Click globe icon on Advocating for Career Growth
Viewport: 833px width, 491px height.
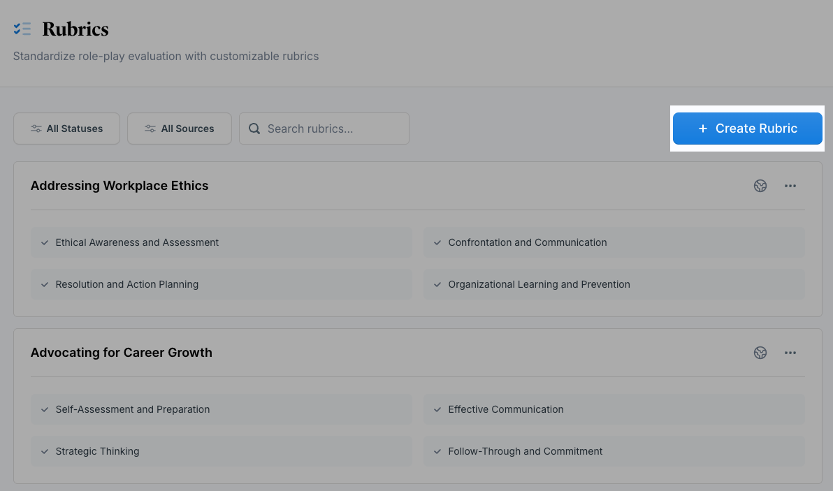click(x=760, y=353)
